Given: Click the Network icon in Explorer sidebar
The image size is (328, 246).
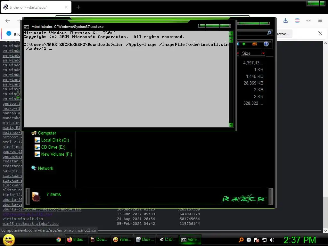Looking at the screenshot, I should coord(34,168).
